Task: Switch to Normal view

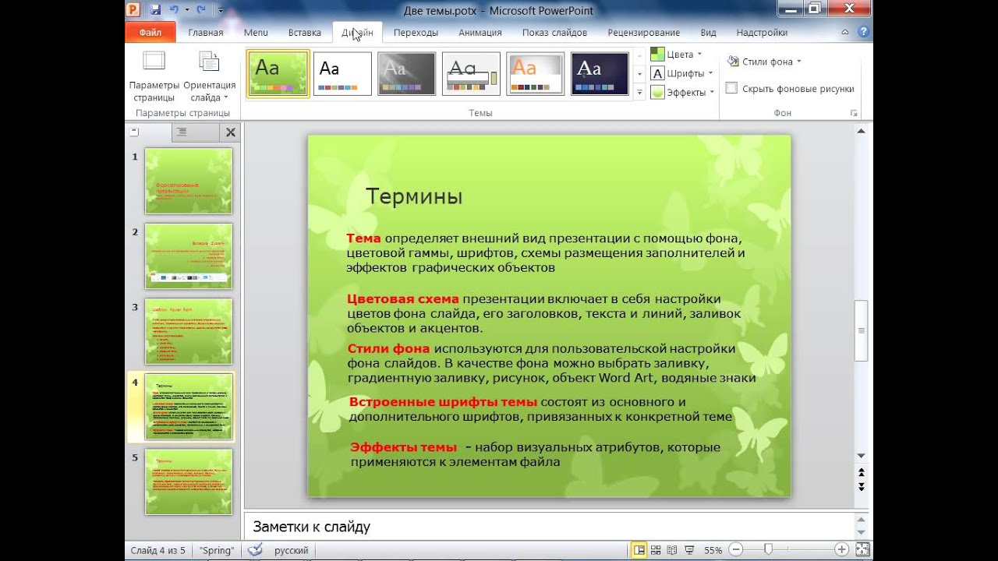Action: pos(639,550)
